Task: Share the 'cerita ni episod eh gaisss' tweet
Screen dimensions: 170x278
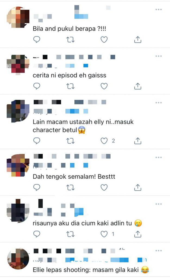Action: pyautogui.click(x=138, y=86)
